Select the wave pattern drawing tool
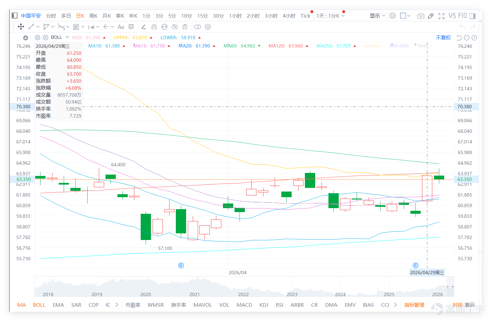This screenshot has height=321, width=491. 61,27
